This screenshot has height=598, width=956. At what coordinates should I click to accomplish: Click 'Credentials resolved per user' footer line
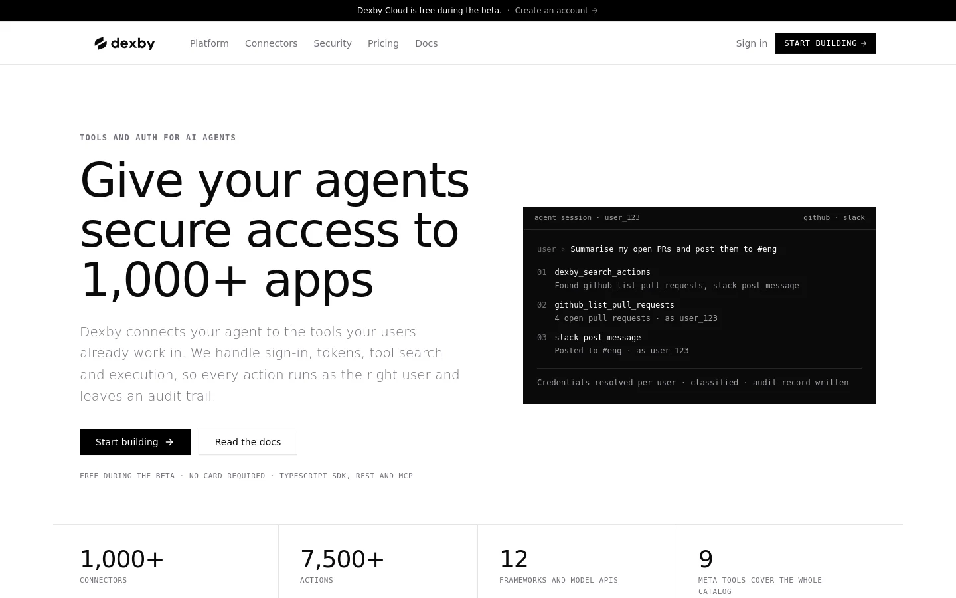692,383
